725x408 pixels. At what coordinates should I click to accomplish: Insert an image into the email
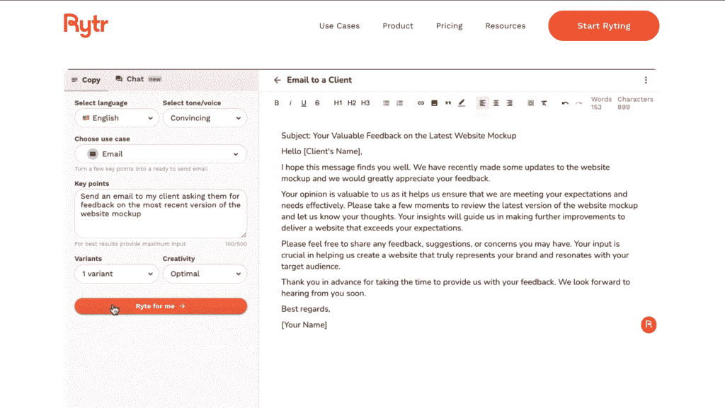click(434, 103)
